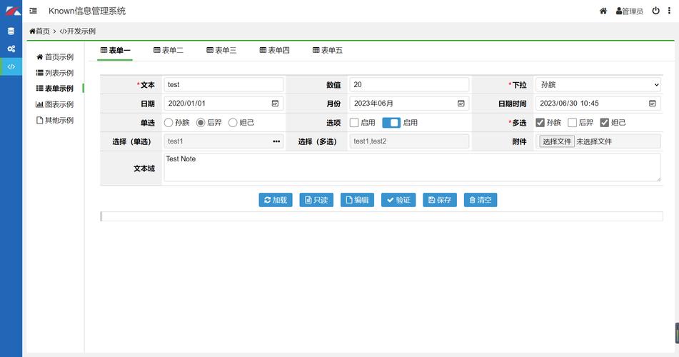Viewport: 679px width, 357px height.
Task: Click the 选择（多选） field test1,test2
Action: 409,141
